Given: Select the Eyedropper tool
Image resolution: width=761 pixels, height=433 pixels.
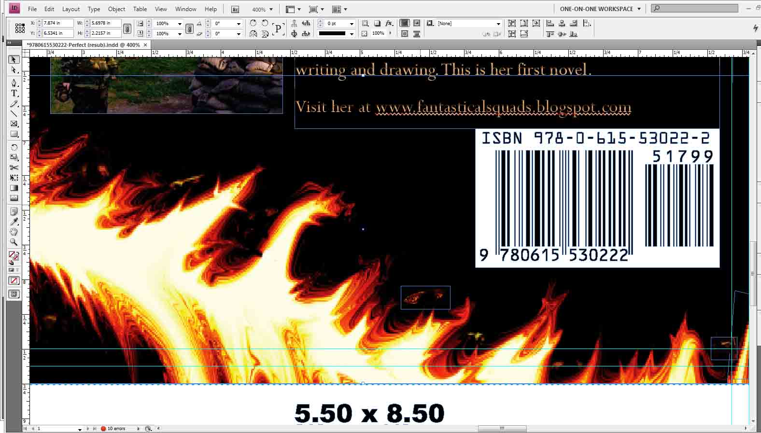Looking at the screenshot, I should coord(14,222).
